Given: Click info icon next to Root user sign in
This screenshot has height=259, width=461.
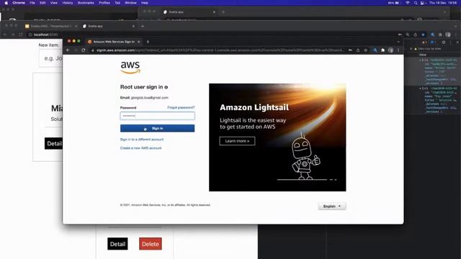Looking at the screenshot, I should coord(166,87).
